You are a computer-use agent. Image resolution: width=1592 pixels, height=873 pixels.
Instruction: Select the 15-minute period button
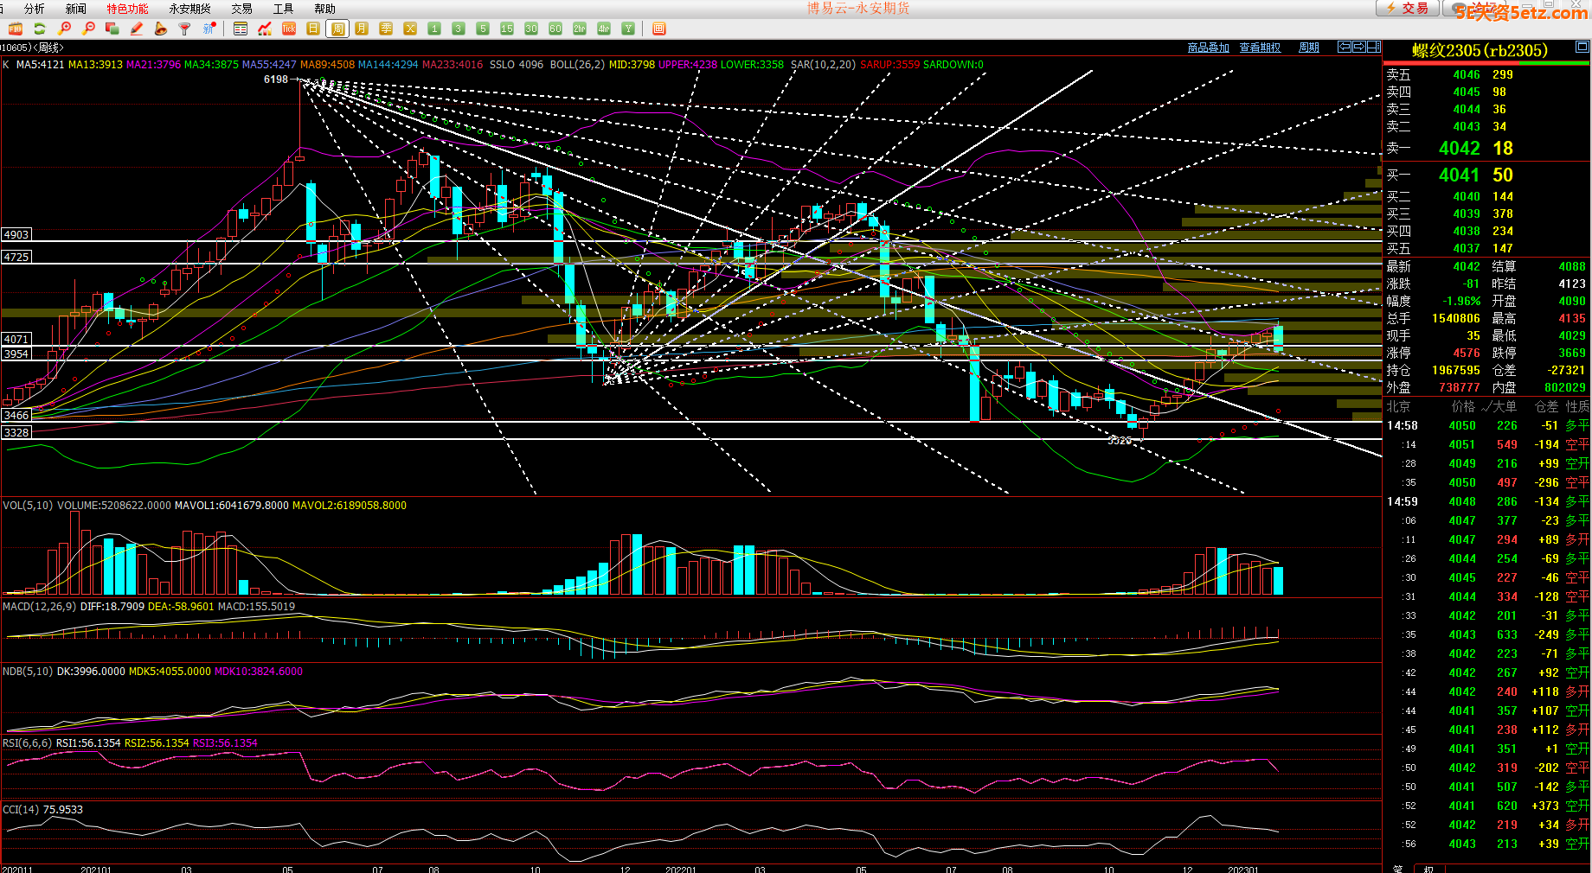coord(507,29)
